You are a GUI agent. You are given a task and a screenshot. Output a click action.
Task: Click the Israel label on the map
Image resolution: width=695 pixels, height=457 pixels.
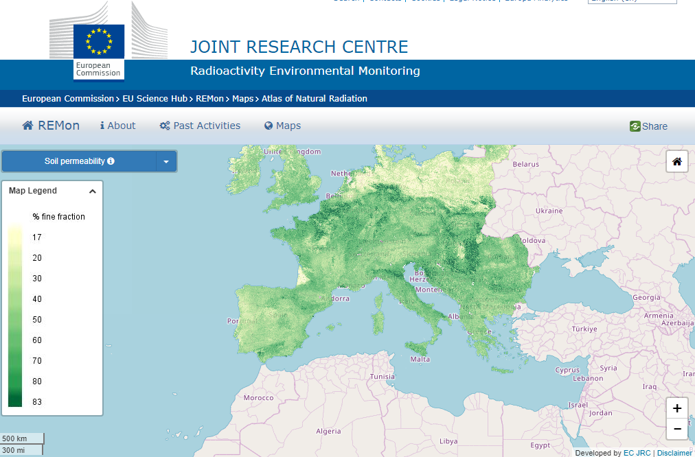click(x=578, y=405)
